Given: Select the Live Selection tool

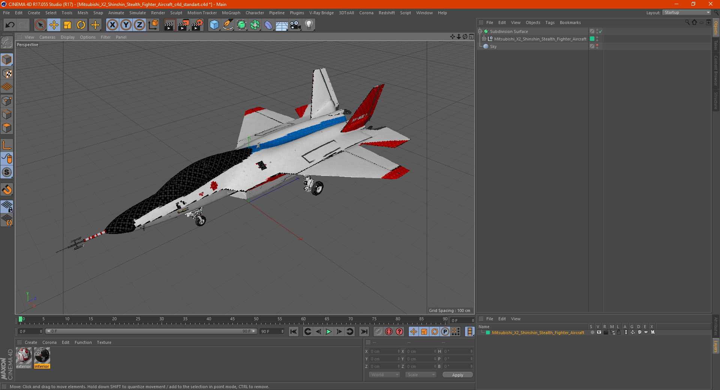Looking at the screenshot, I should point(40,25).
